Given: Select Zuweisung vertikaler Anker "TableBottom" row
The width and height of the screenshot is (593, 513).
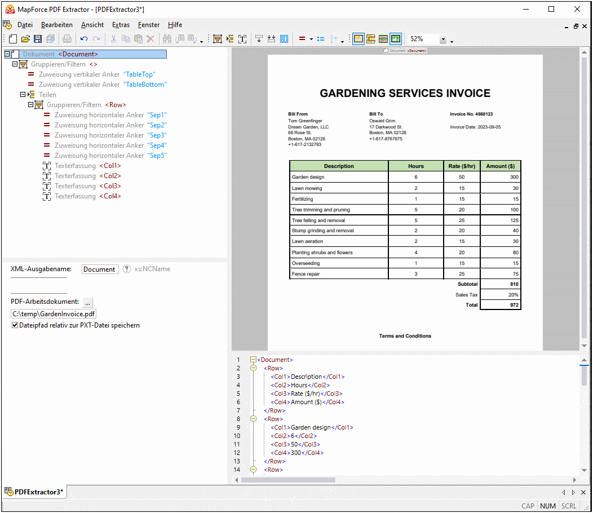Looking at the screenshot, I should 97,85.
